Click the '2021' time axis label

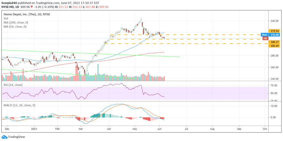pyautogui.click(x=34, y=129)
